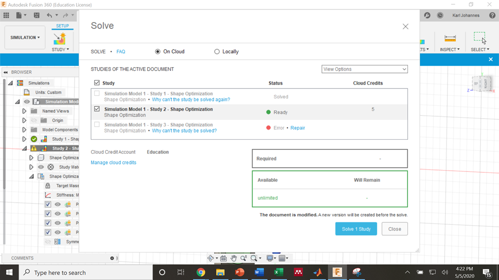Screen dimensions: 499x280
Task: Open the FAQ link
Action: tap(121, 51)
